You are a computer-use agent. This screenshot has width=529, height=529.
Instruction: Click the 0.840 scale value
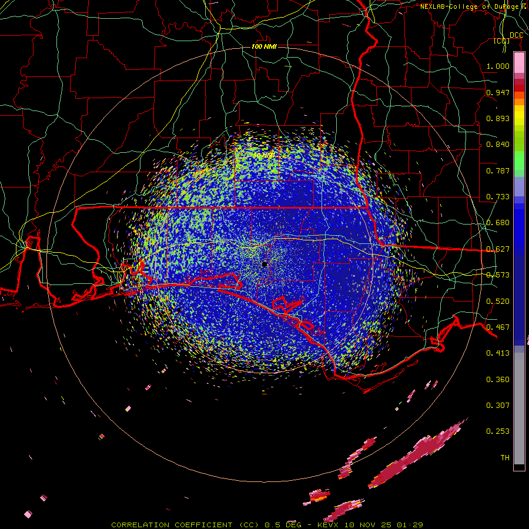[x=498, y=145]
